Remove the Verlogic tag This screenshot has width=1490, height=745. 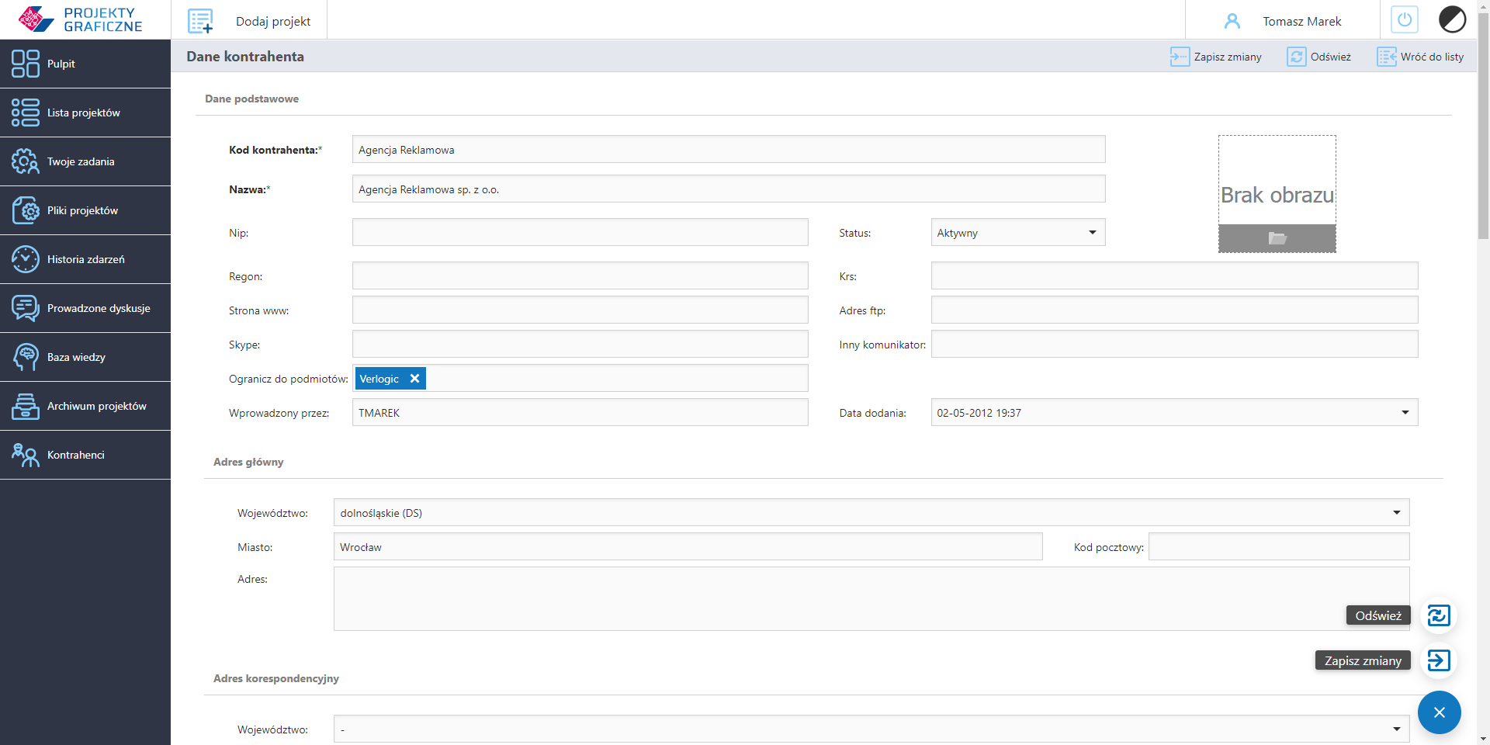414,379
